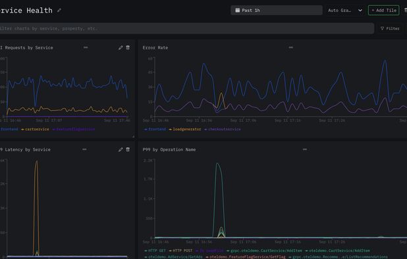This screenshot has width=407, height=259.
Task: Toggle cartservice series in Requests legend
Action: coord(35,129)
